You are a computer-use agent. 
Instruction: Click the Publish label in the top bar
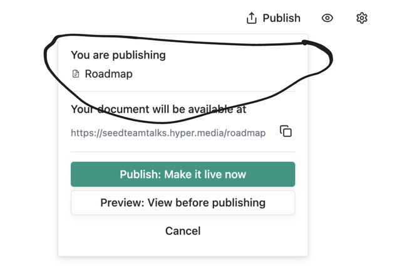(281, 18)
